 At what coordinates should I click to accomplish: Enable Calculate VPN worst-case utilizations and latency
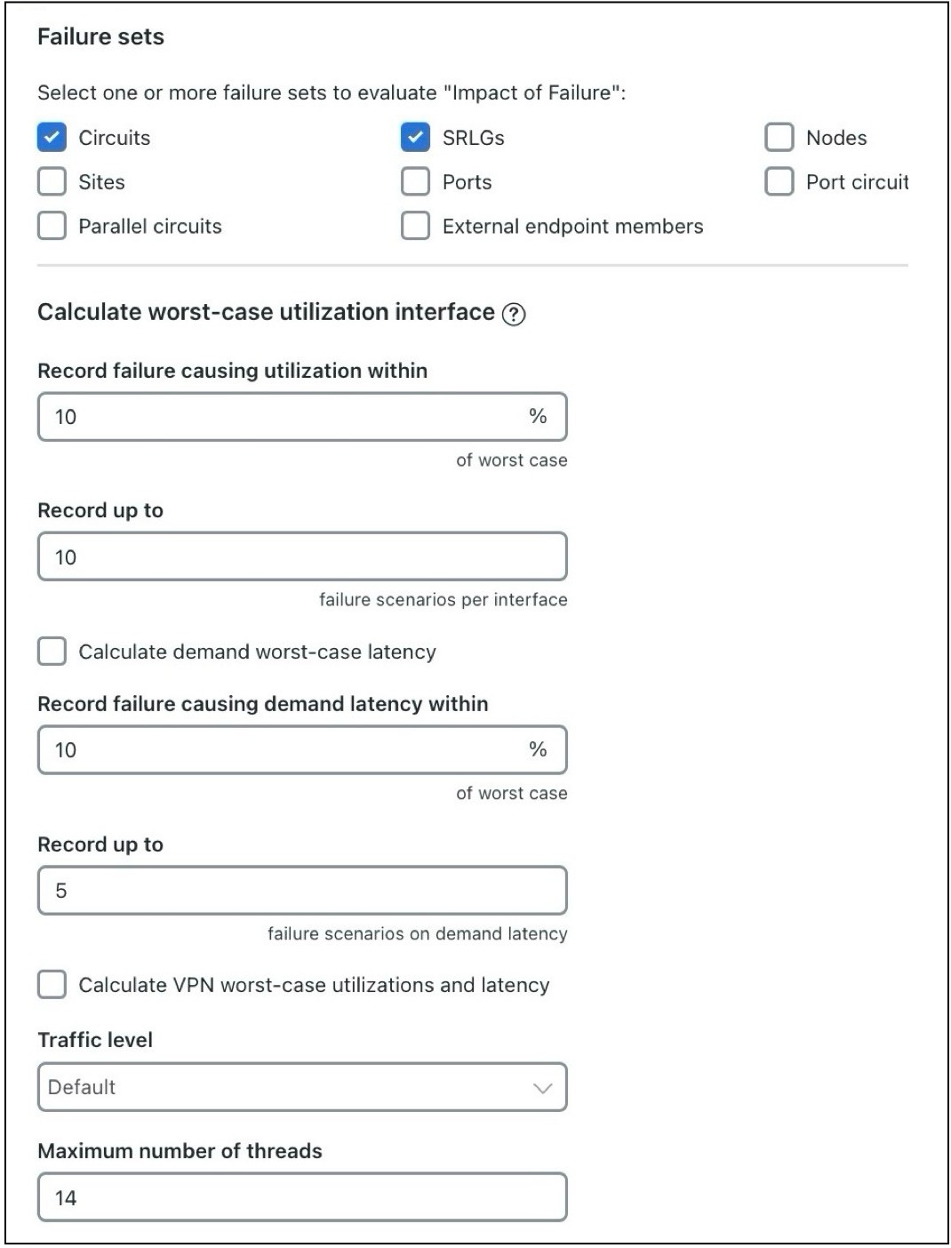(x=51, y=984)
